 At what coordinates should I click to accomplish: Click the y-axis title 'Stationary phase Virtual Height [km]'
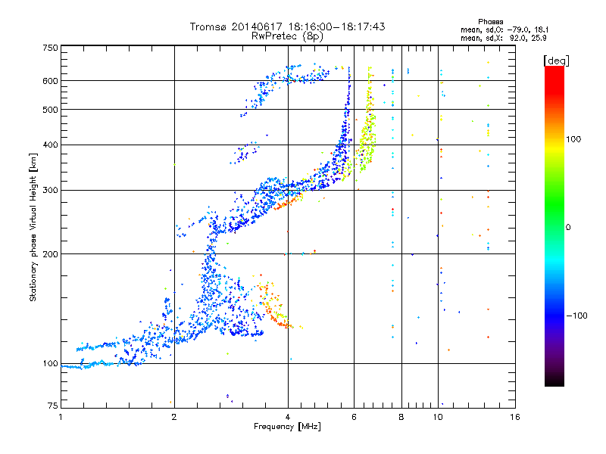coord(33,228)
